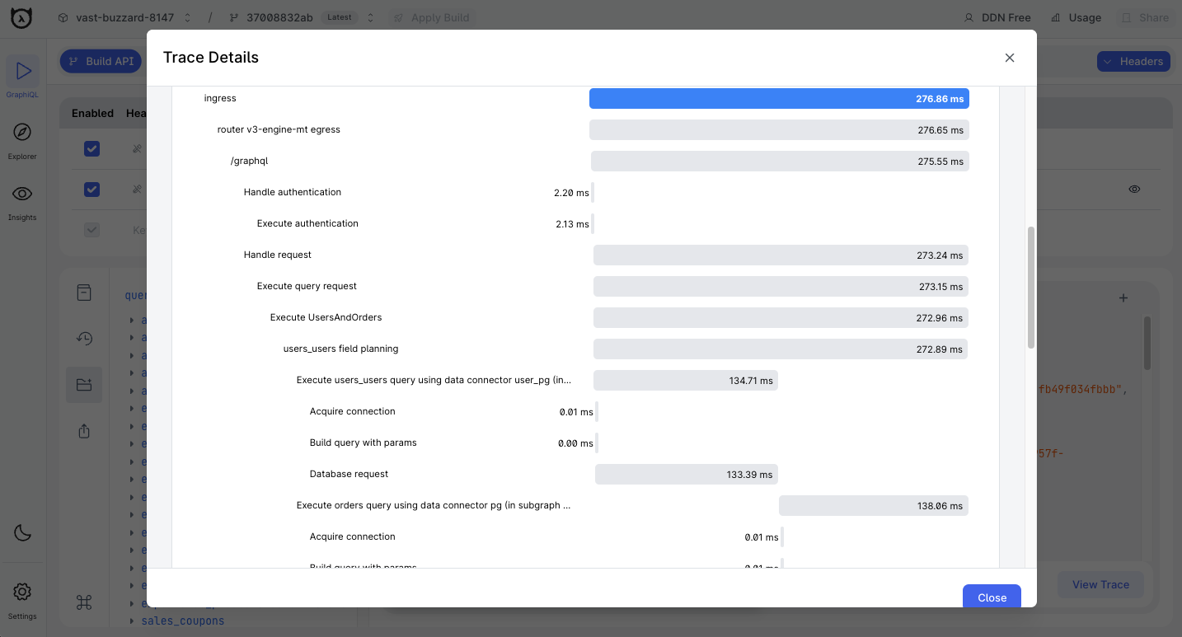Screen dimensions: 1182x637
Task: Show header value with eye icon
Action: click(1134, 190)
